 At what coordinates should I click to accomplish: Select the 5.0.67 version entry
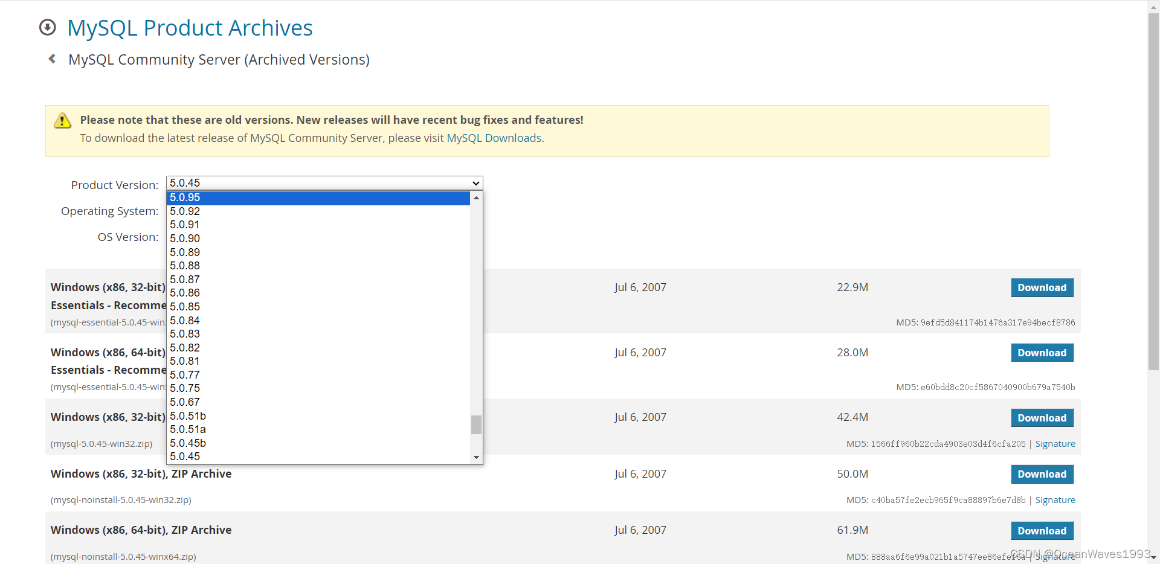pyautogui.click(x=318, y=402)
